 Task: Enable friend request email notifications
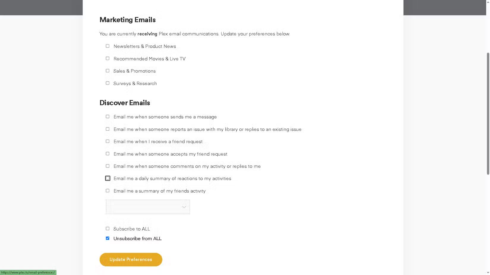108,141
